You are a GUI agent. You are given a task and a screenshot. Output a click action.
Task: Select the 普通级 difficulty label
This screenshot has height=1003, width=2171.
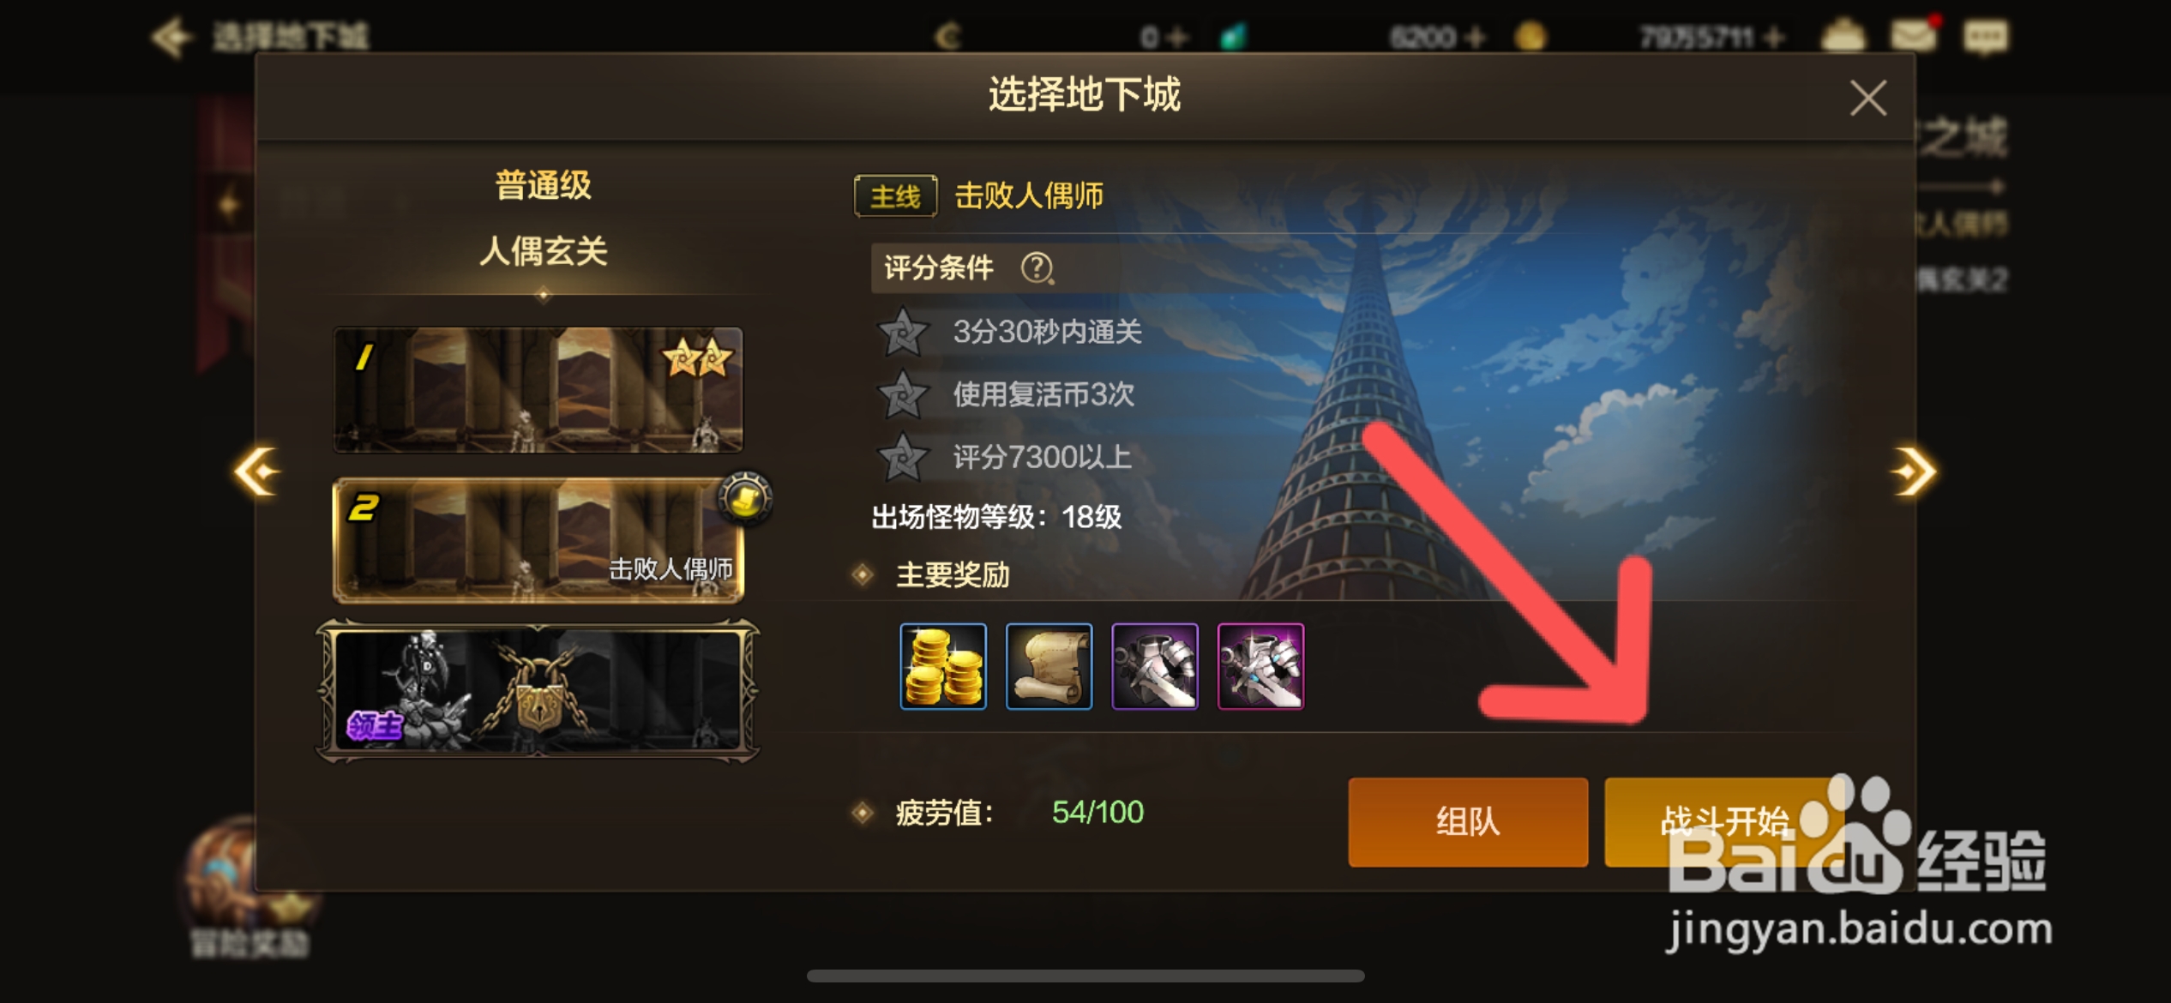543,185
